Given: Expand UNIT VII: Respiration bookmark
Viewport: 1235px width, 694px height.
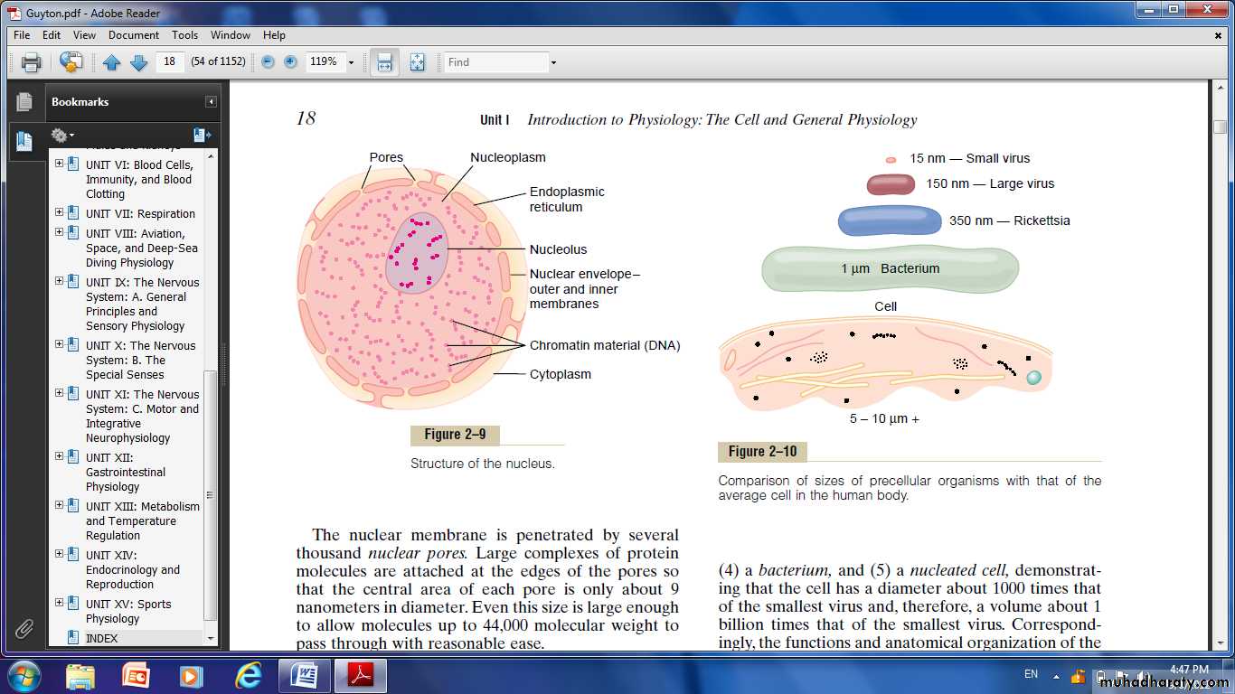Looking at the screenshot, I should 60,213.
